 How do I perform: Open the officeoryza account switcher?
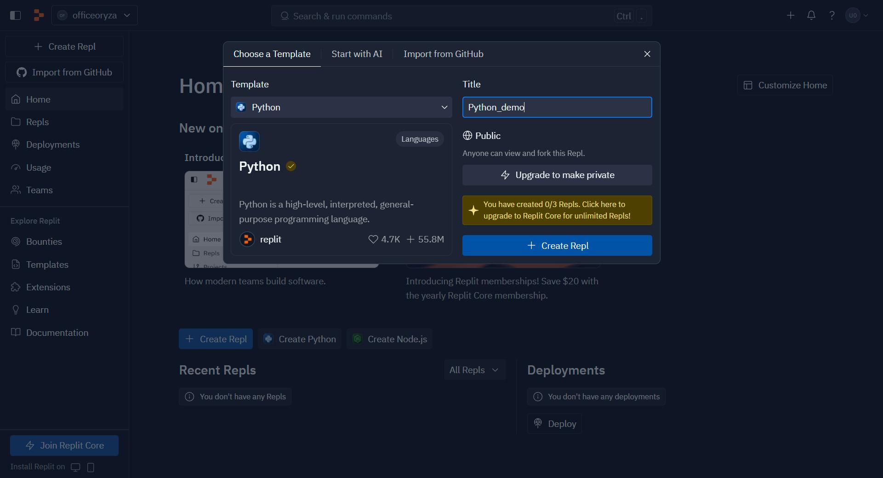95,16
